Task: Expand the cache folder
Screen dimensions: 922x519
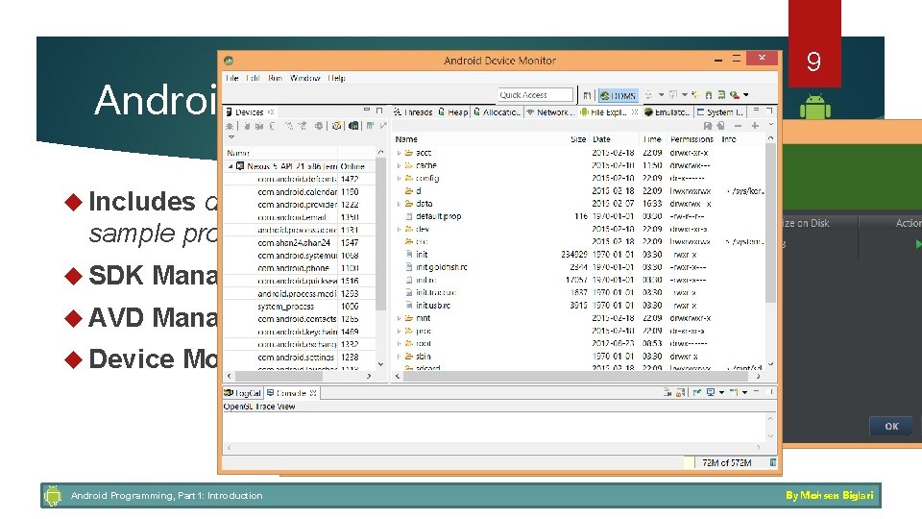Action: tap(400, 166)
